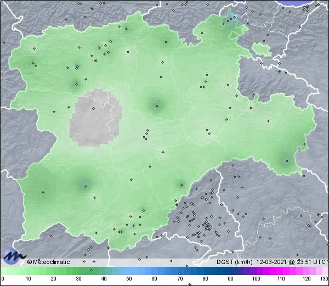Pick the dark navy color above legend 90
The image size is (329, 286).
coord(230,271)
